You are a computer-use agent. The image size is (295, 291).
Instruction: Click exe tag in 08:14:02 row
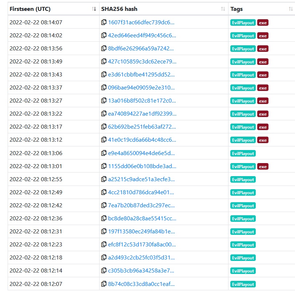[263, 36]
